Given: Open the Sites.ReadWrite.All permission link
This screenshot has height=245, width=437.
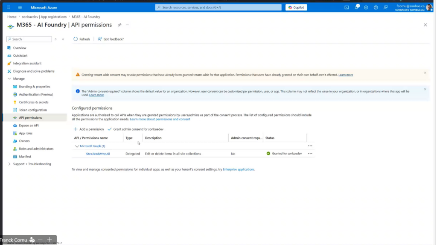Looking at the screenshot, I should (98, 154).
